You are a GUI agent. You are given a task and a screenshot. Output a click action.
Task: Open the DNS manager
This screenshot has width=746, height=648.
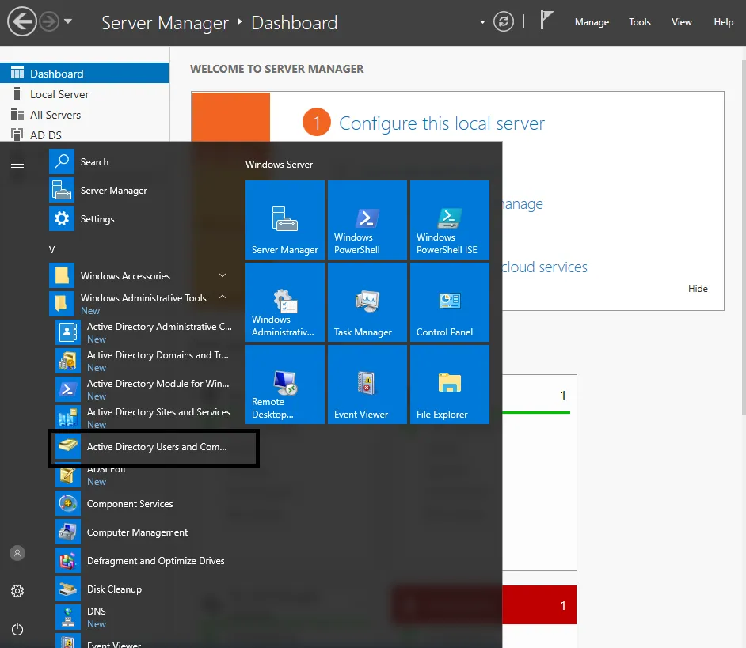[x=146, y=617]
